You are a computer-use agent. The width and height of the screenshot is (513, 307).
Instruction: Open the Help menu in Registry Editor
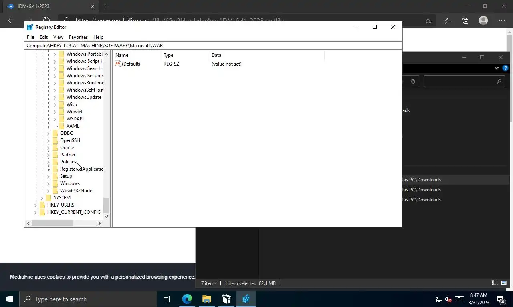pos(98,37)
